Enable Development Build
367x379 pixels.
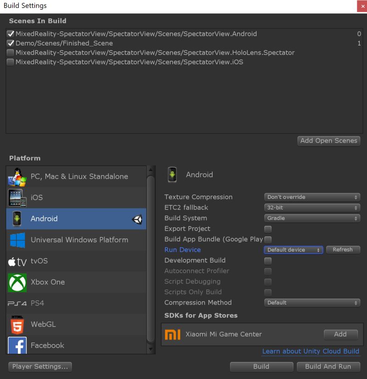point(267,260)
